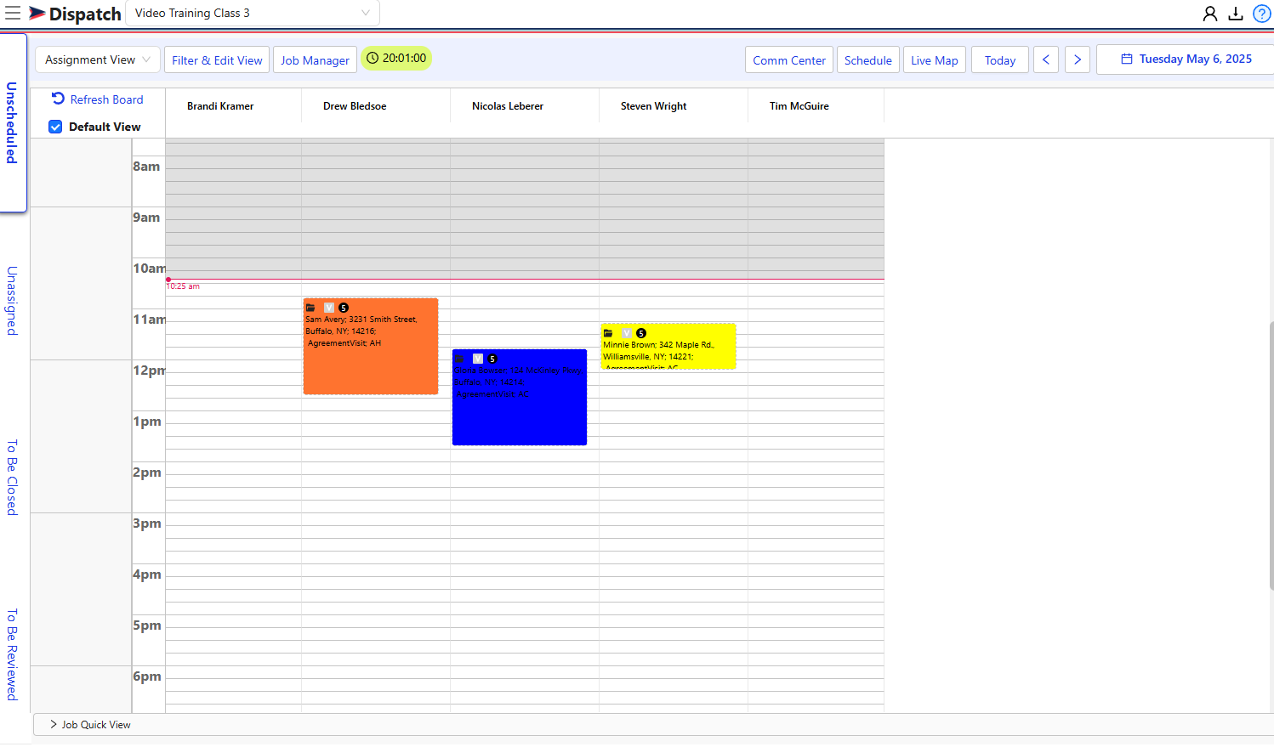Open the Live Map

[935, 59]
